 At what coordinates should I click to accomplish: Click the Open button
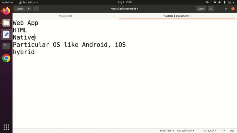tap(20, 9)
